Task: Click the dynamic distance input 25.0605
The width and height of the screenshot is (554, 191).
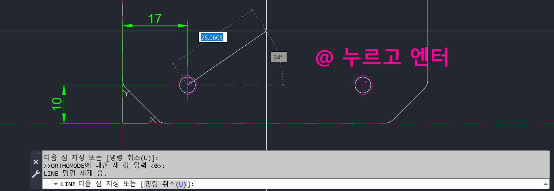Action: pyautogui.click(x=213, y=38)
